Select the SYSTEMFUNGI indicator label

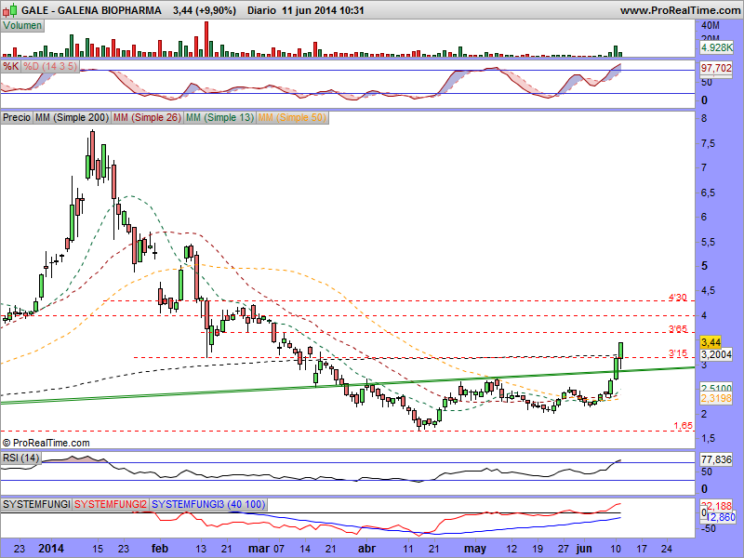pos(36,504)
